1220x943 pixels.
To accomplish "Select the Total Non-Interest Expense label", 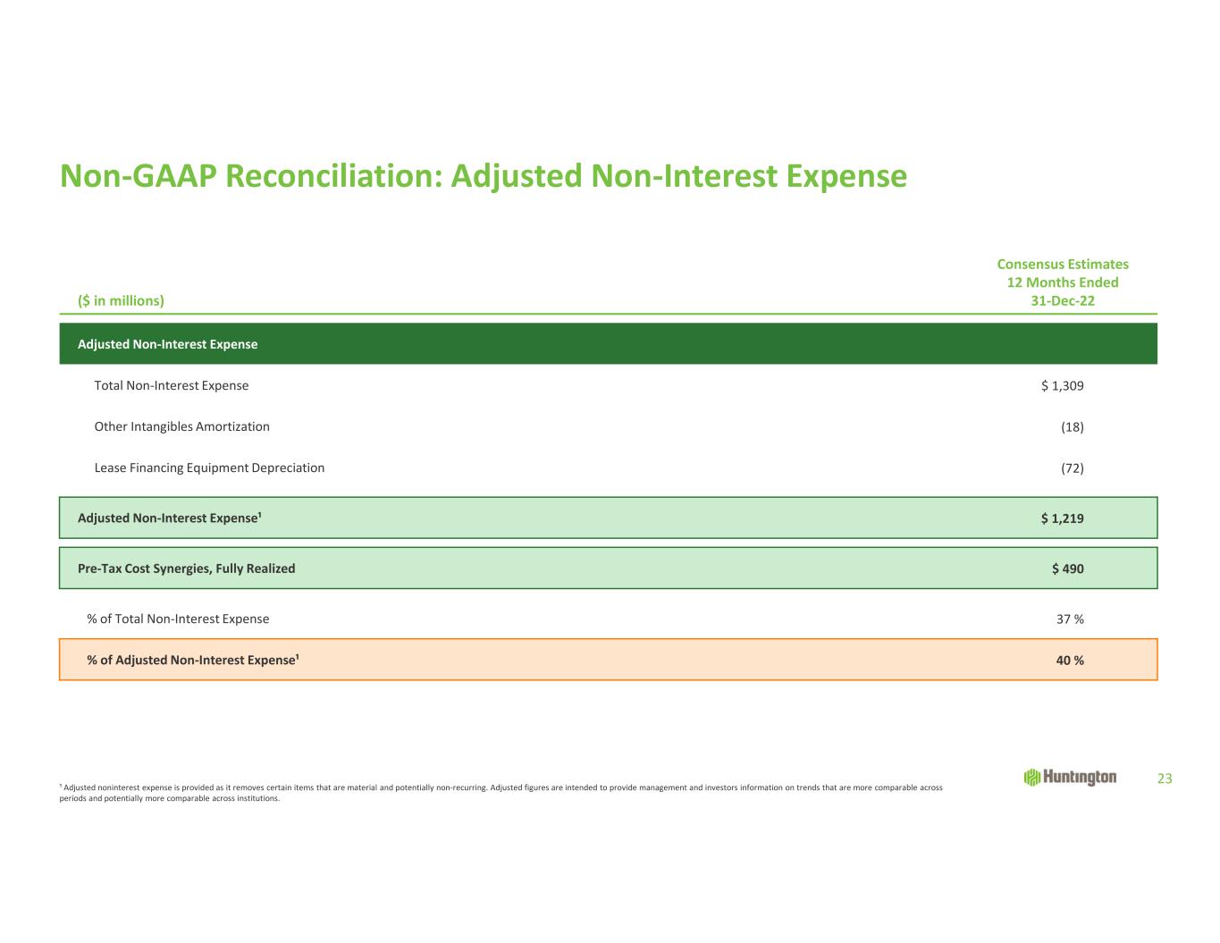I will pos(172,386).
